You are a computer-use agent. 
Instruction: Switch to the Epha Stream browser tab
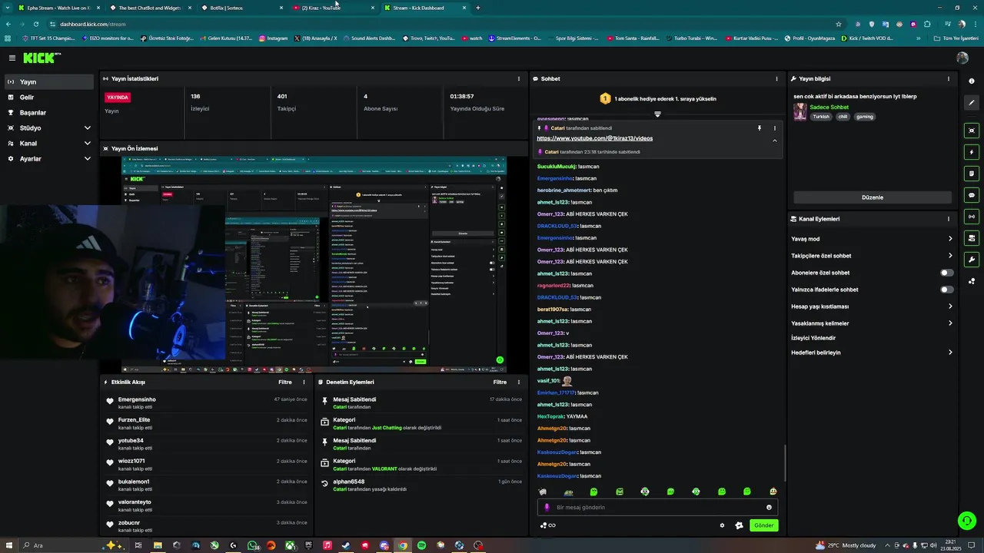[x=58, y=8]
